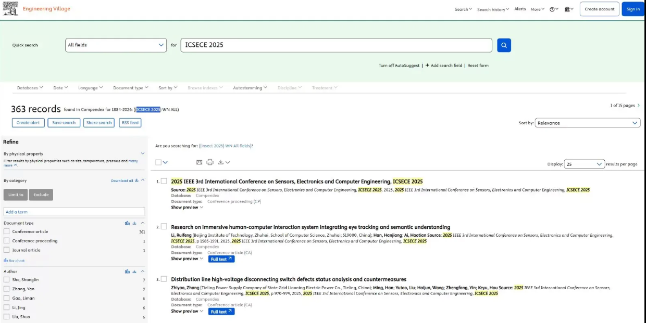The height and width of the screenshot is (323, 646).
Task: Open the Sort by Relevance dropdown
Action: click(x=587, y=123)
